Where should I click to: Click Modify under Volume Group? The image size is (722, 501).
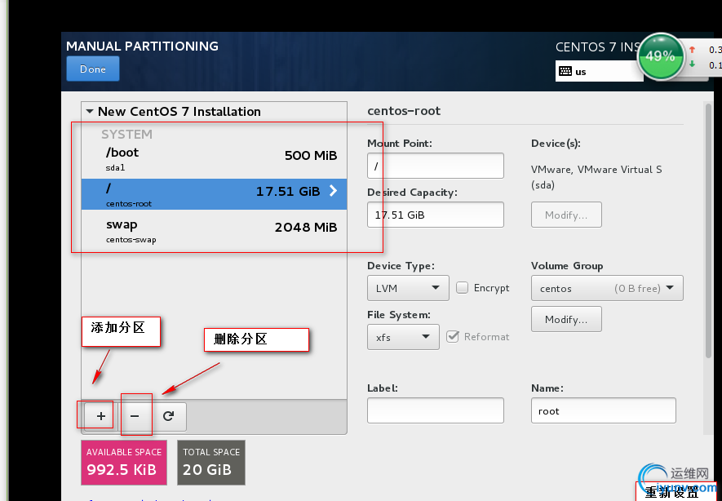tap(566, 319)
